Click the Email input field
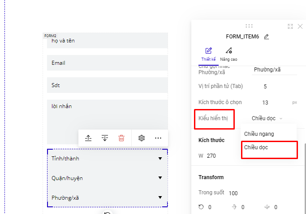The image size is (306, 214). (107, 63)
